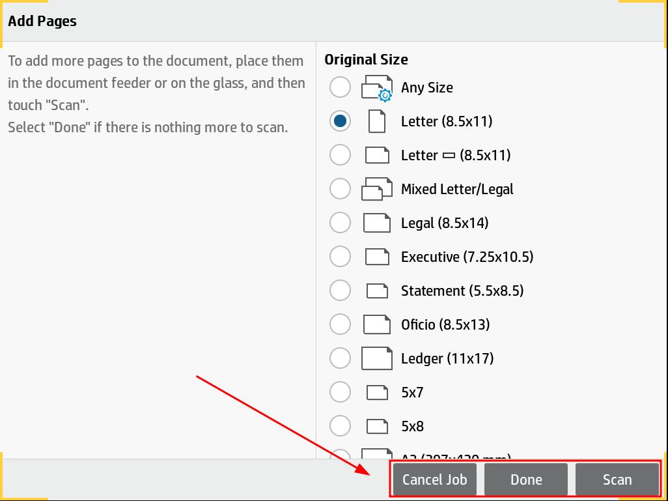
Task: Tap Cancel Job button
Action: pos(434,480)
